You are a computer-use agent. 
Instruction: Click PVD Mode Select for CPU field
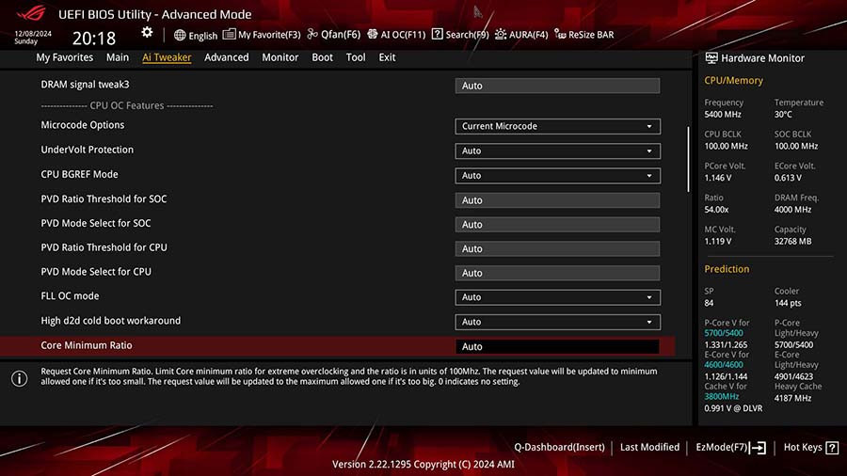(x=557, y=273)
